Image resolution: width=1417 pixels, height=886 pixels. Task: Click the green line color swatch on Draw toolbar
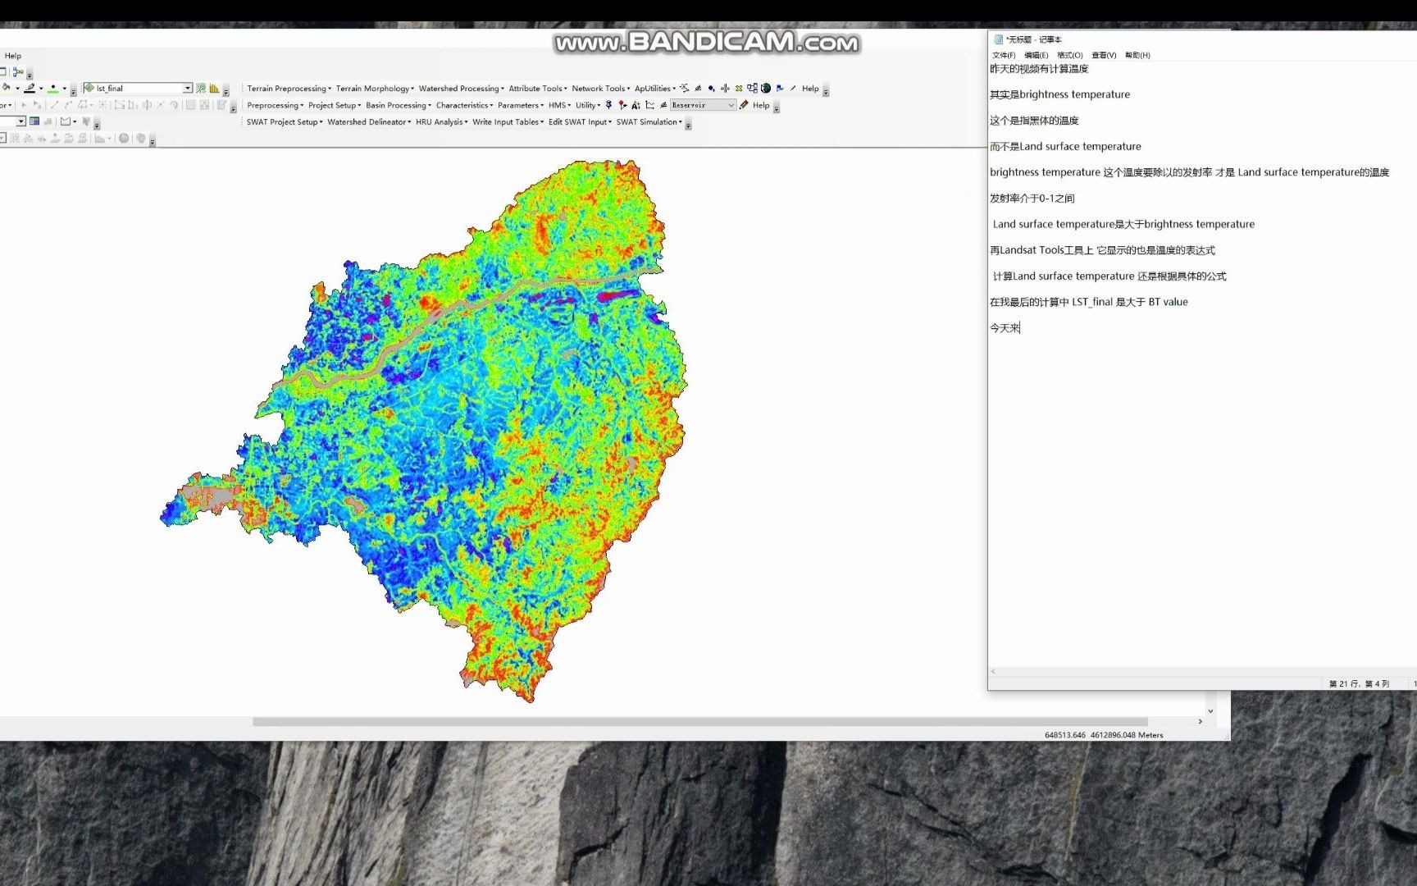[x=52, y=89]
